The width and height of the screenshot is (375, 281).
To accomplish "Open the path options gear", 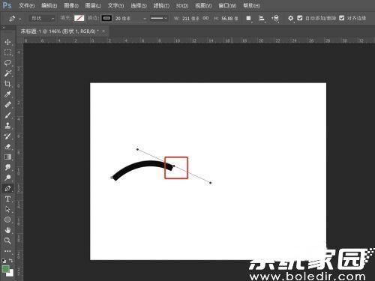I will point(290,18).
